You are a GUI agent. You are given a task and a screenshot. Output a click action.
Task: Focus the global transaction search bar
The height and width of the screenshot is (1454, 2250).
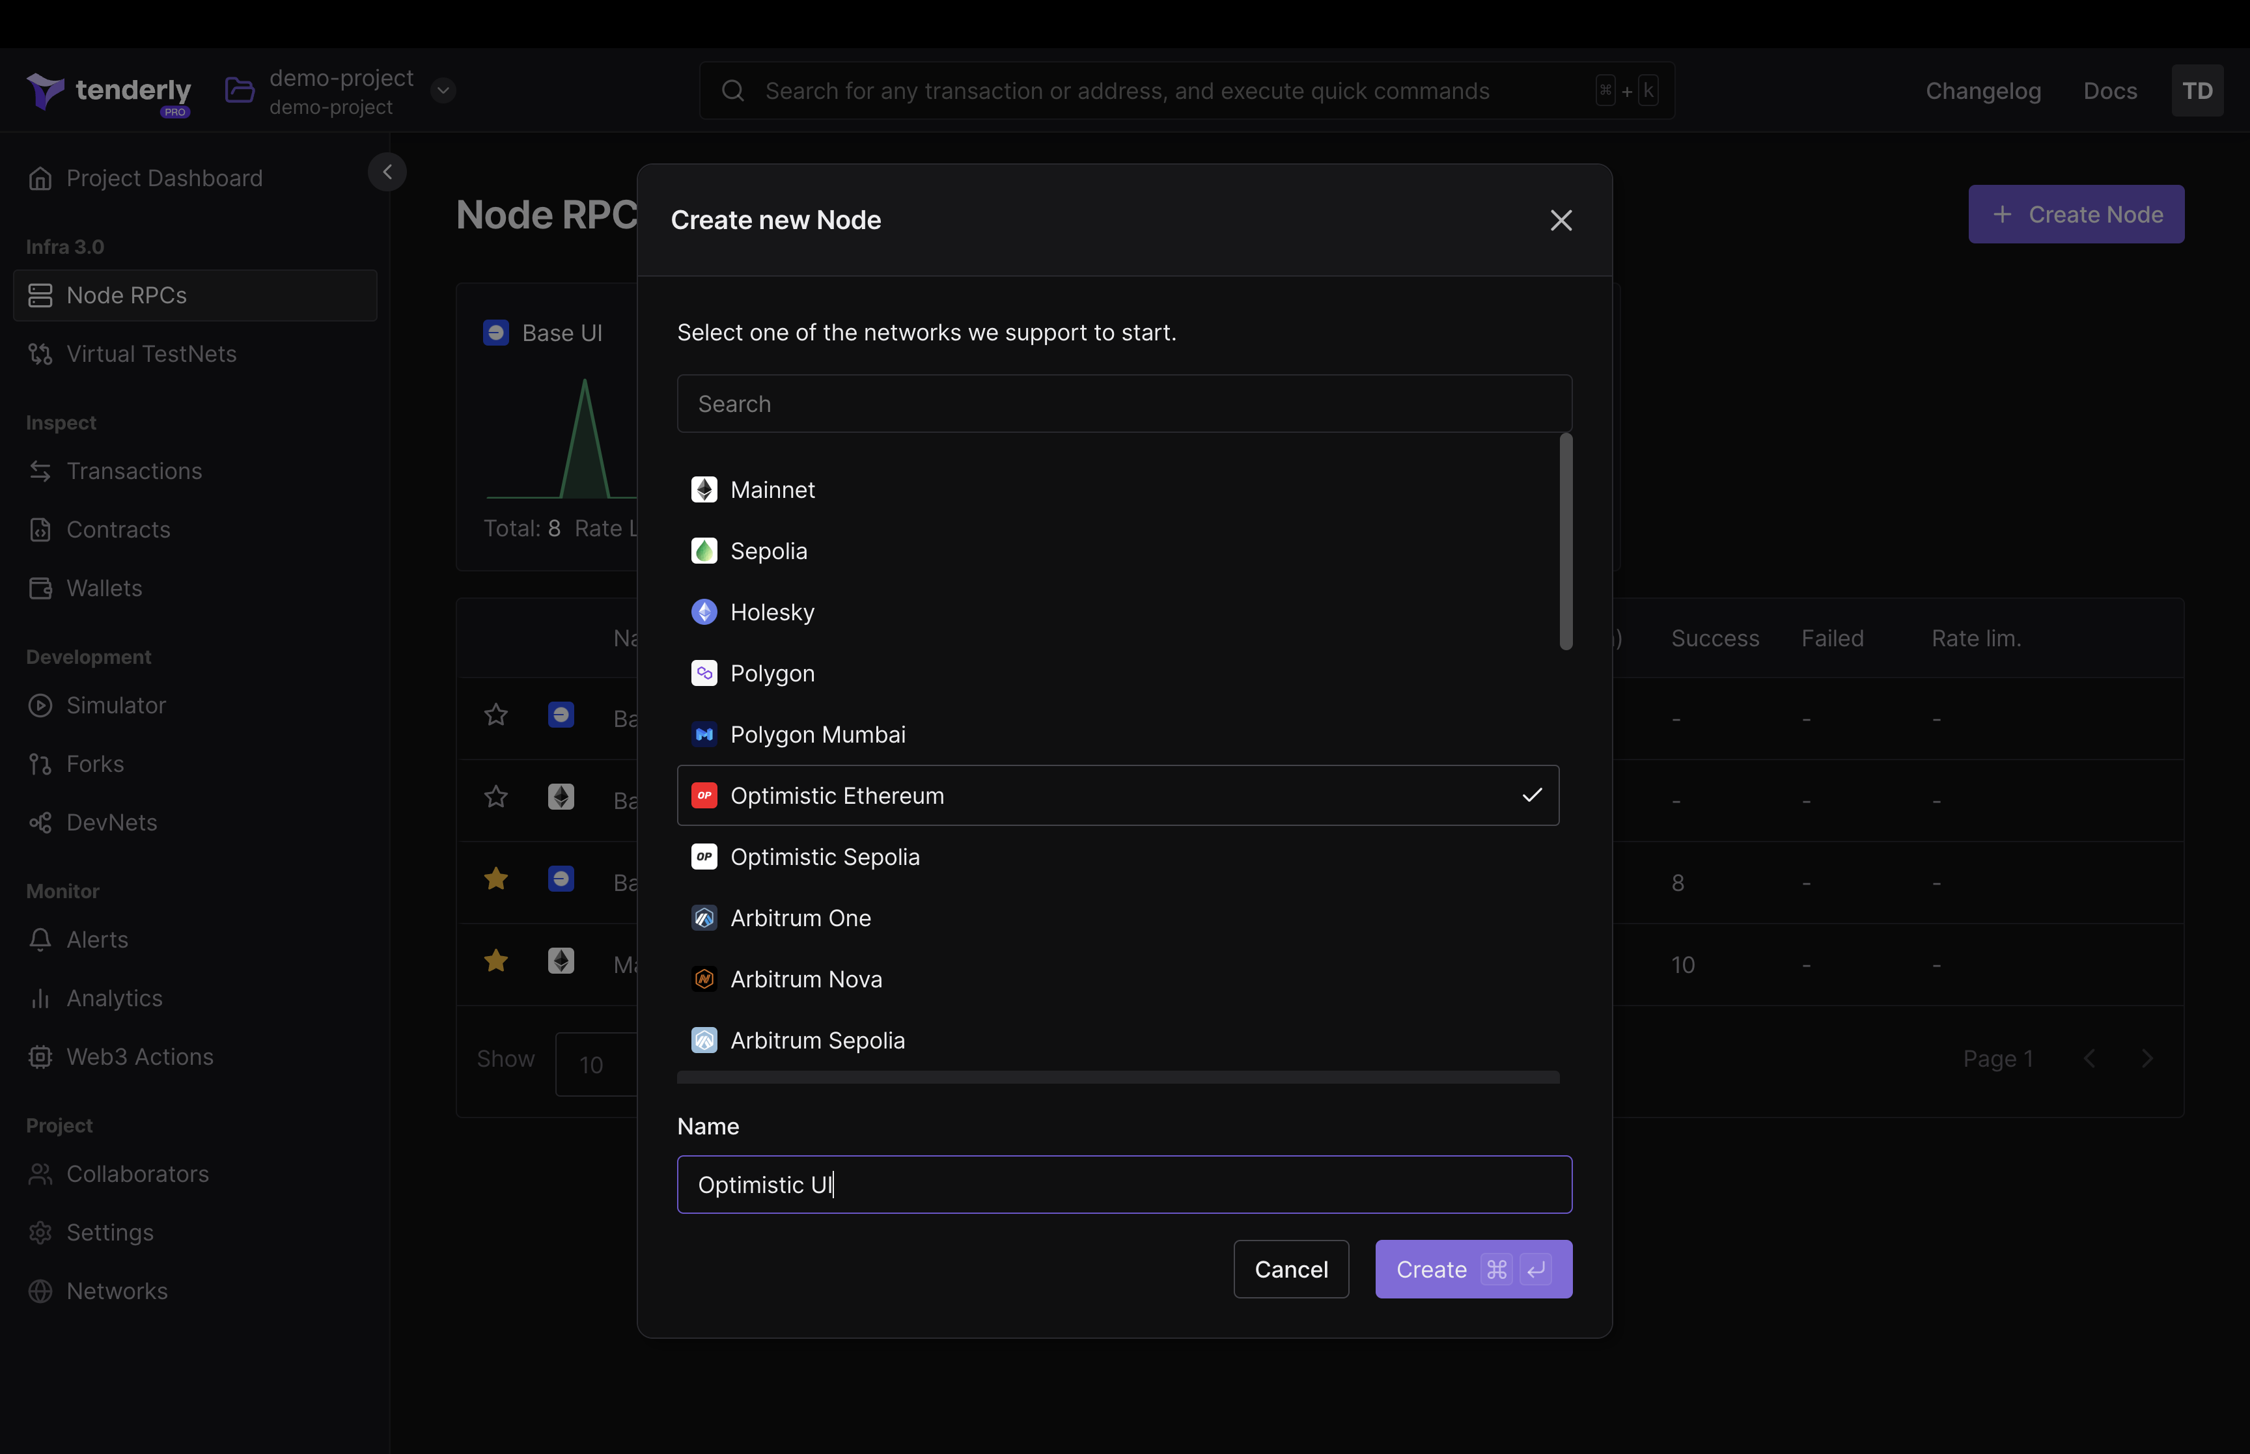1187,90
